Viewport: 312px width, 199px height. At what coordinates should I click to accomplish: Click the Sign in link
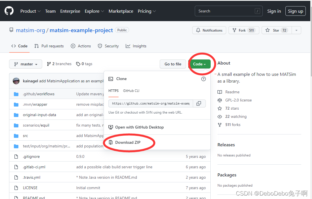(274, 11)
